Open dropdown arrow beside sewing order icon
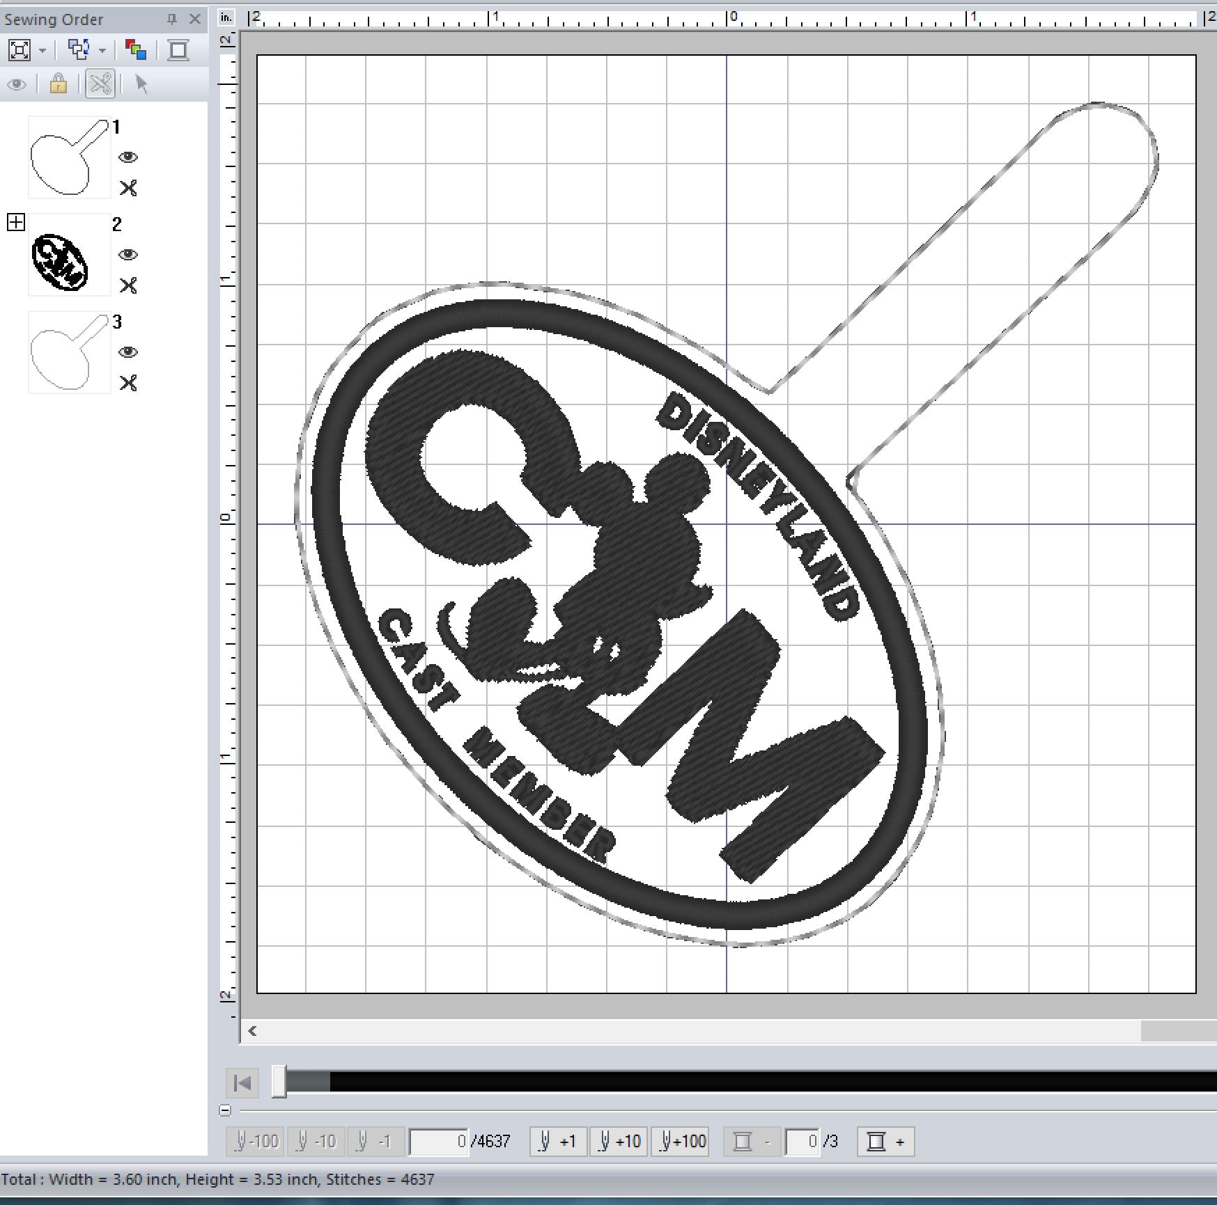This screenshot has width=1217, height=1205. coord(102,51)
